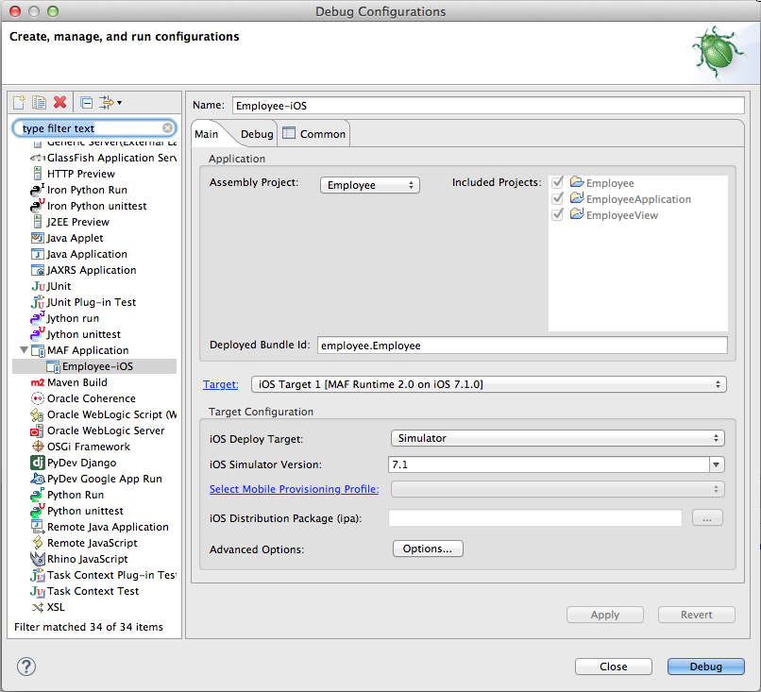
Task: Select Remote JavaScript entry
Action: [93, 543]
